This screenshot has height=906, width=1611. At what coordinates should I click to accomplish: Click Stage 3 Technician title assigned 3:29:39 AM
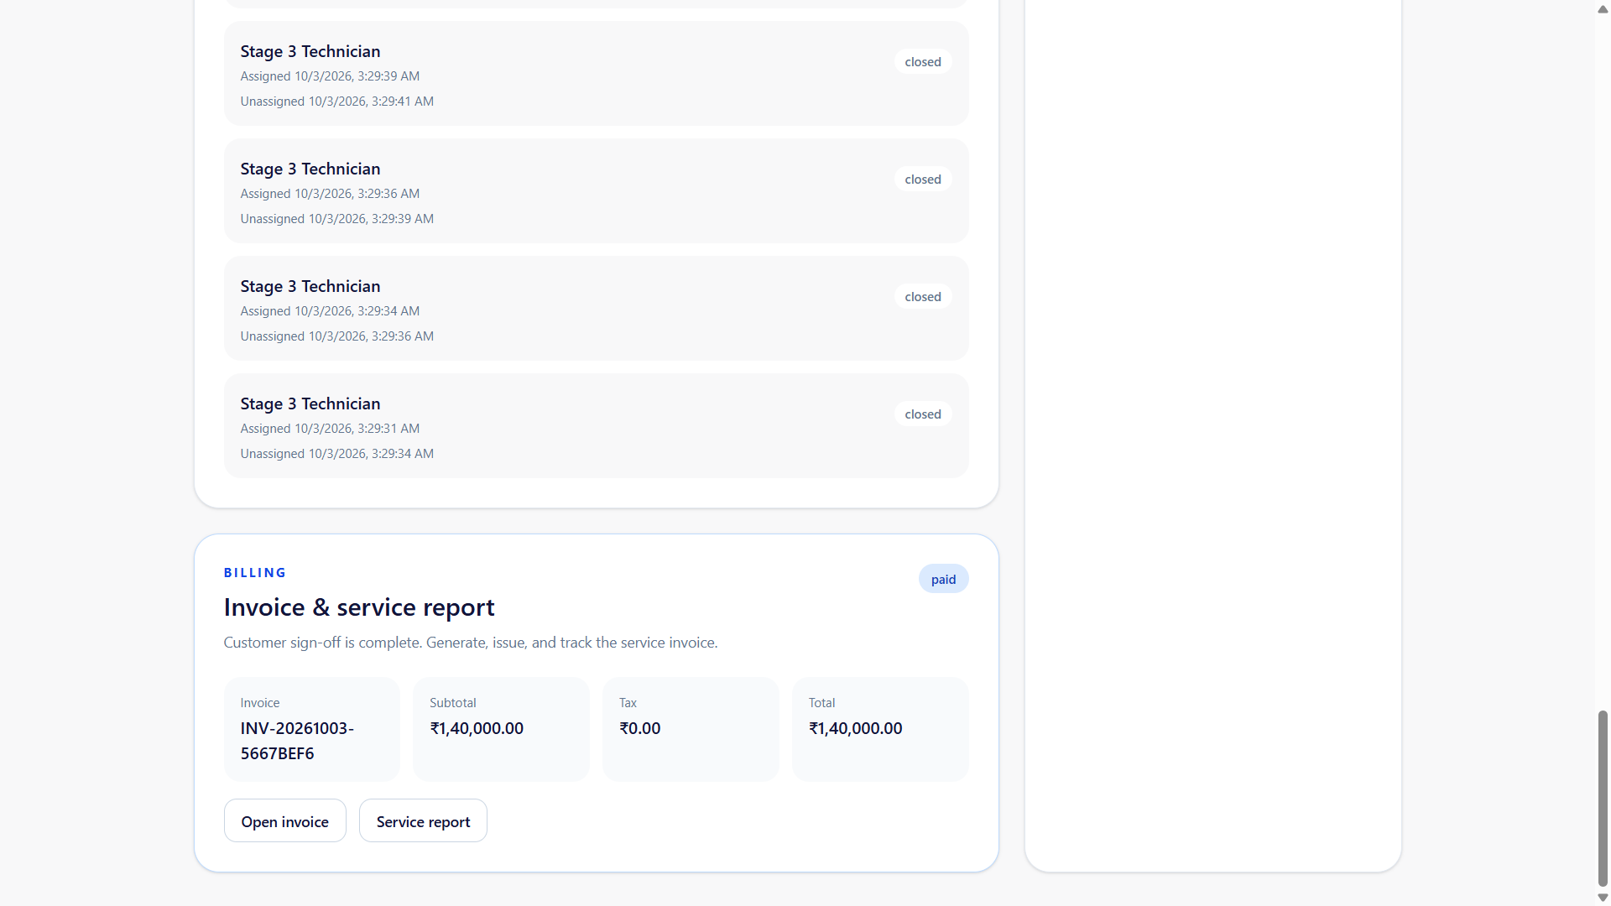click(x=310, y=51)
